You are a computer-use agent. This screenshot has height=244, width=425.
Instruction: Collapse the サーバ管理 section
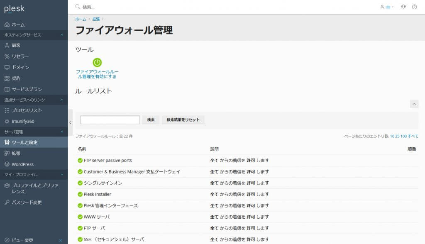tap(62, 132)
